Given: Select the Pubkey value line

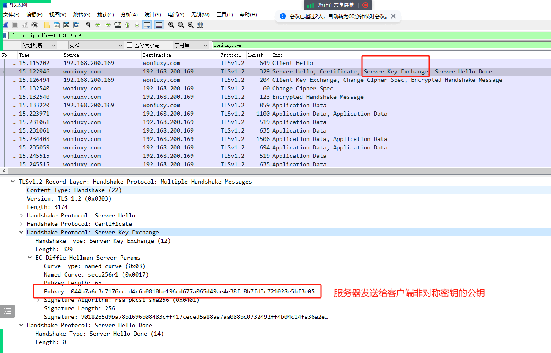Looking at the screenshot, I should [x=181, y=291].
